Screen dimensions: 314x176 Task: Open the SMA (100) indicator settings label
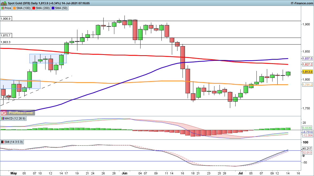click(x=24, y=8)
